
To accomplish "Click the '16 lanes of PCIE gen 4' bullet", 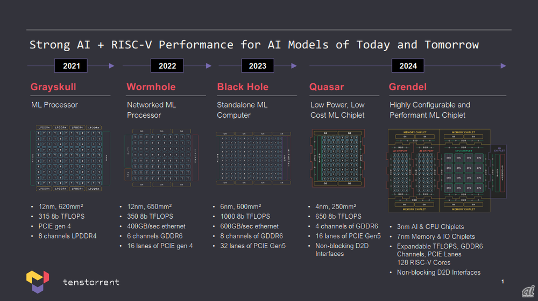I will tap(160, 246).
